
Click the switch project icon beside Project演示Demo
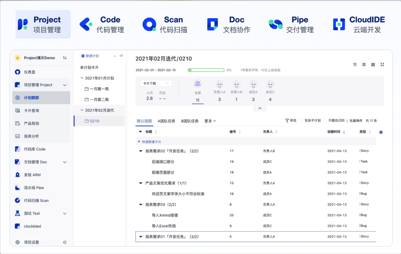click(65, 58)
